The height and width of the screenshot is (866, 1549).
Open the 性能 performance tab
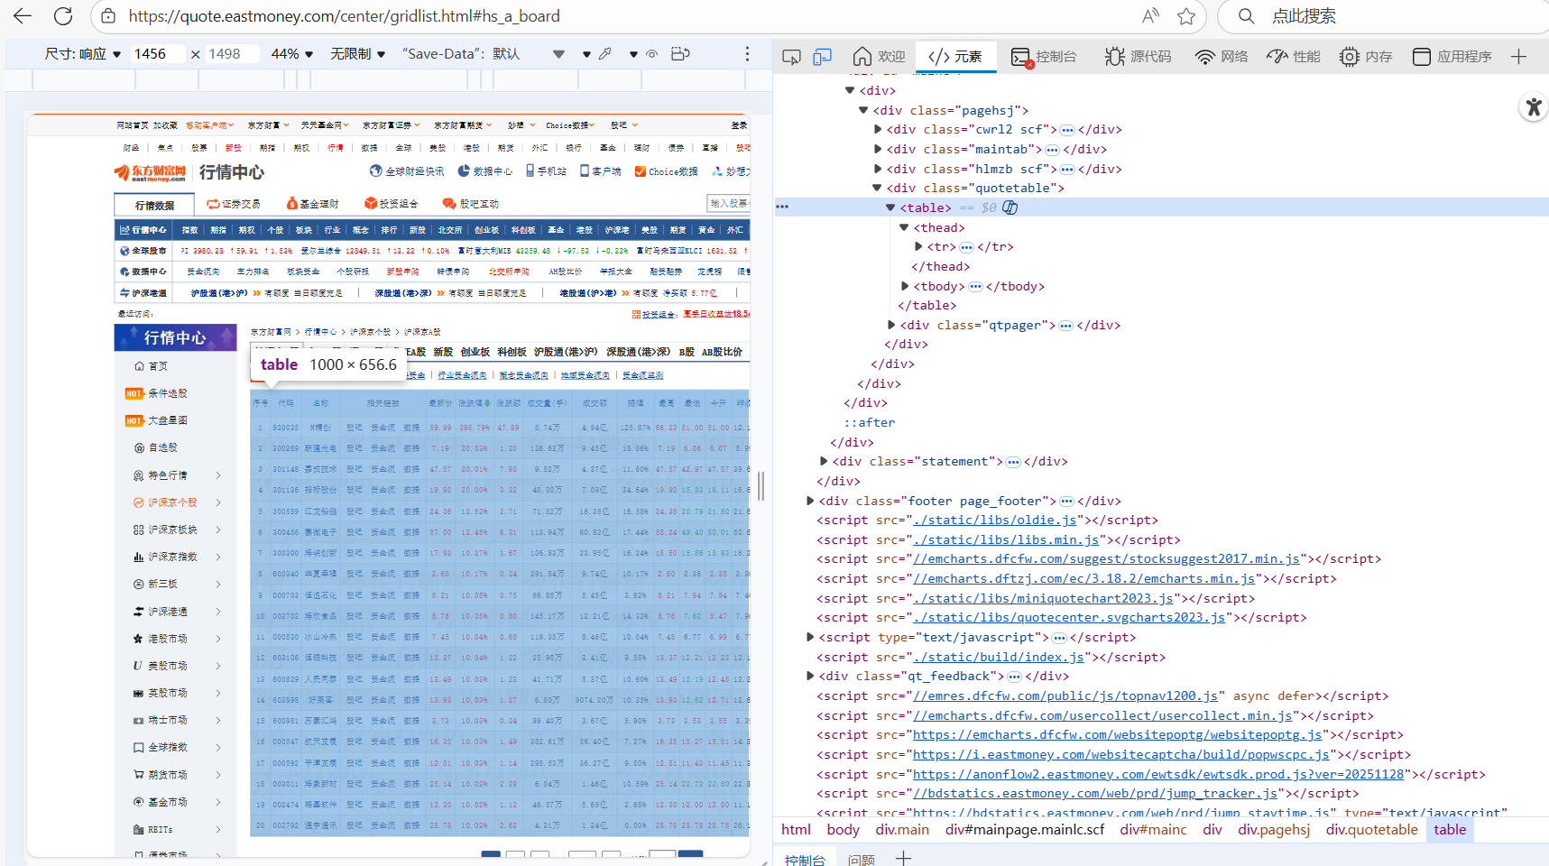click(x=1294, y=57)
